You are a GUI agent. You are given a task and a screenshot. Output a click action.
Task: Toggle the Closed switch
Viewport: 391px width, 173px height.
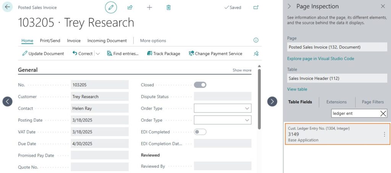point(200,85)
